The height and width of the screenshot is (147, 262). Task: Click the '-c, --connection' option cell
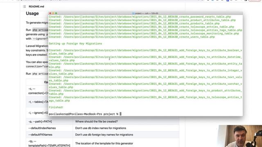(x=37, y=91)
